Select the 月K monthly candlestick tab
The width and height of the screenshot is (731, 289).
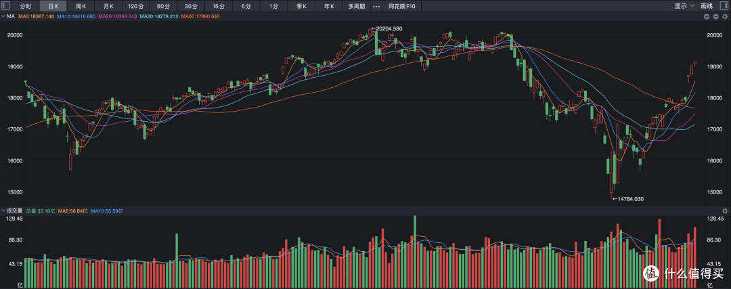pyautogui.click(x=108, y=6)
